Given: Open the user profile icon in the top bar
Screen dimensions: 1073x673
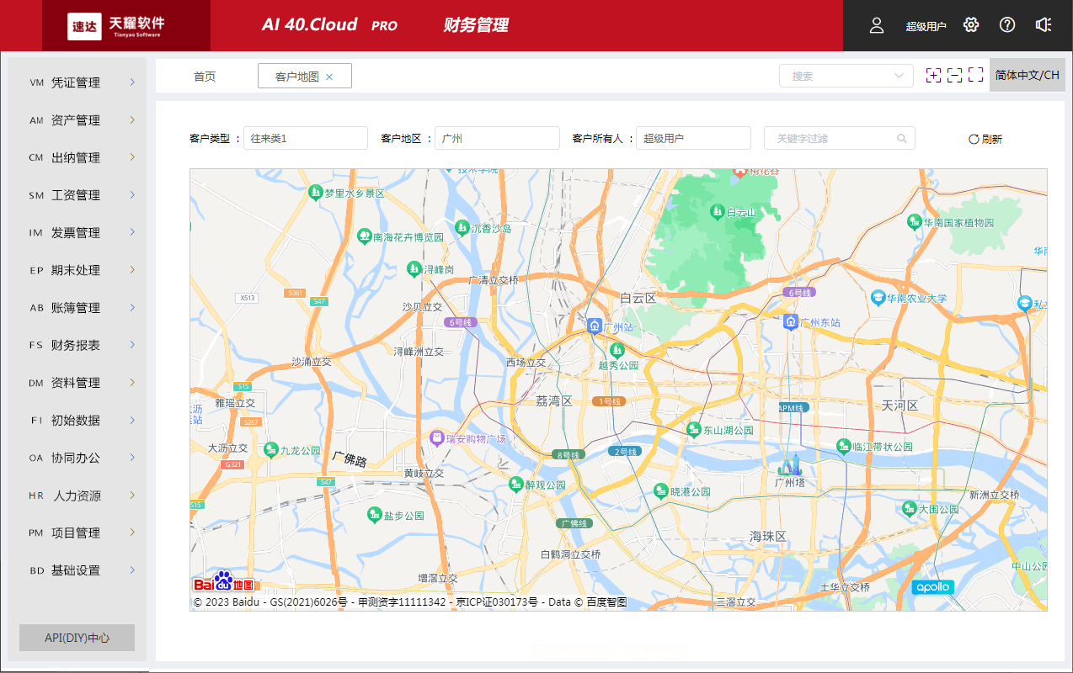Looking at the screenshot, I should pyautogui.click(x=876, y=25).
